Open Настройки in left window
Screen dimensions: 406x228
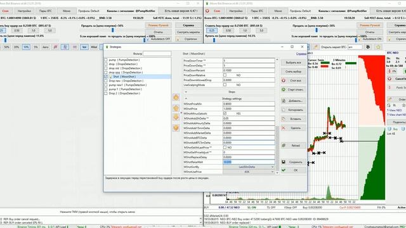point(24,11)
